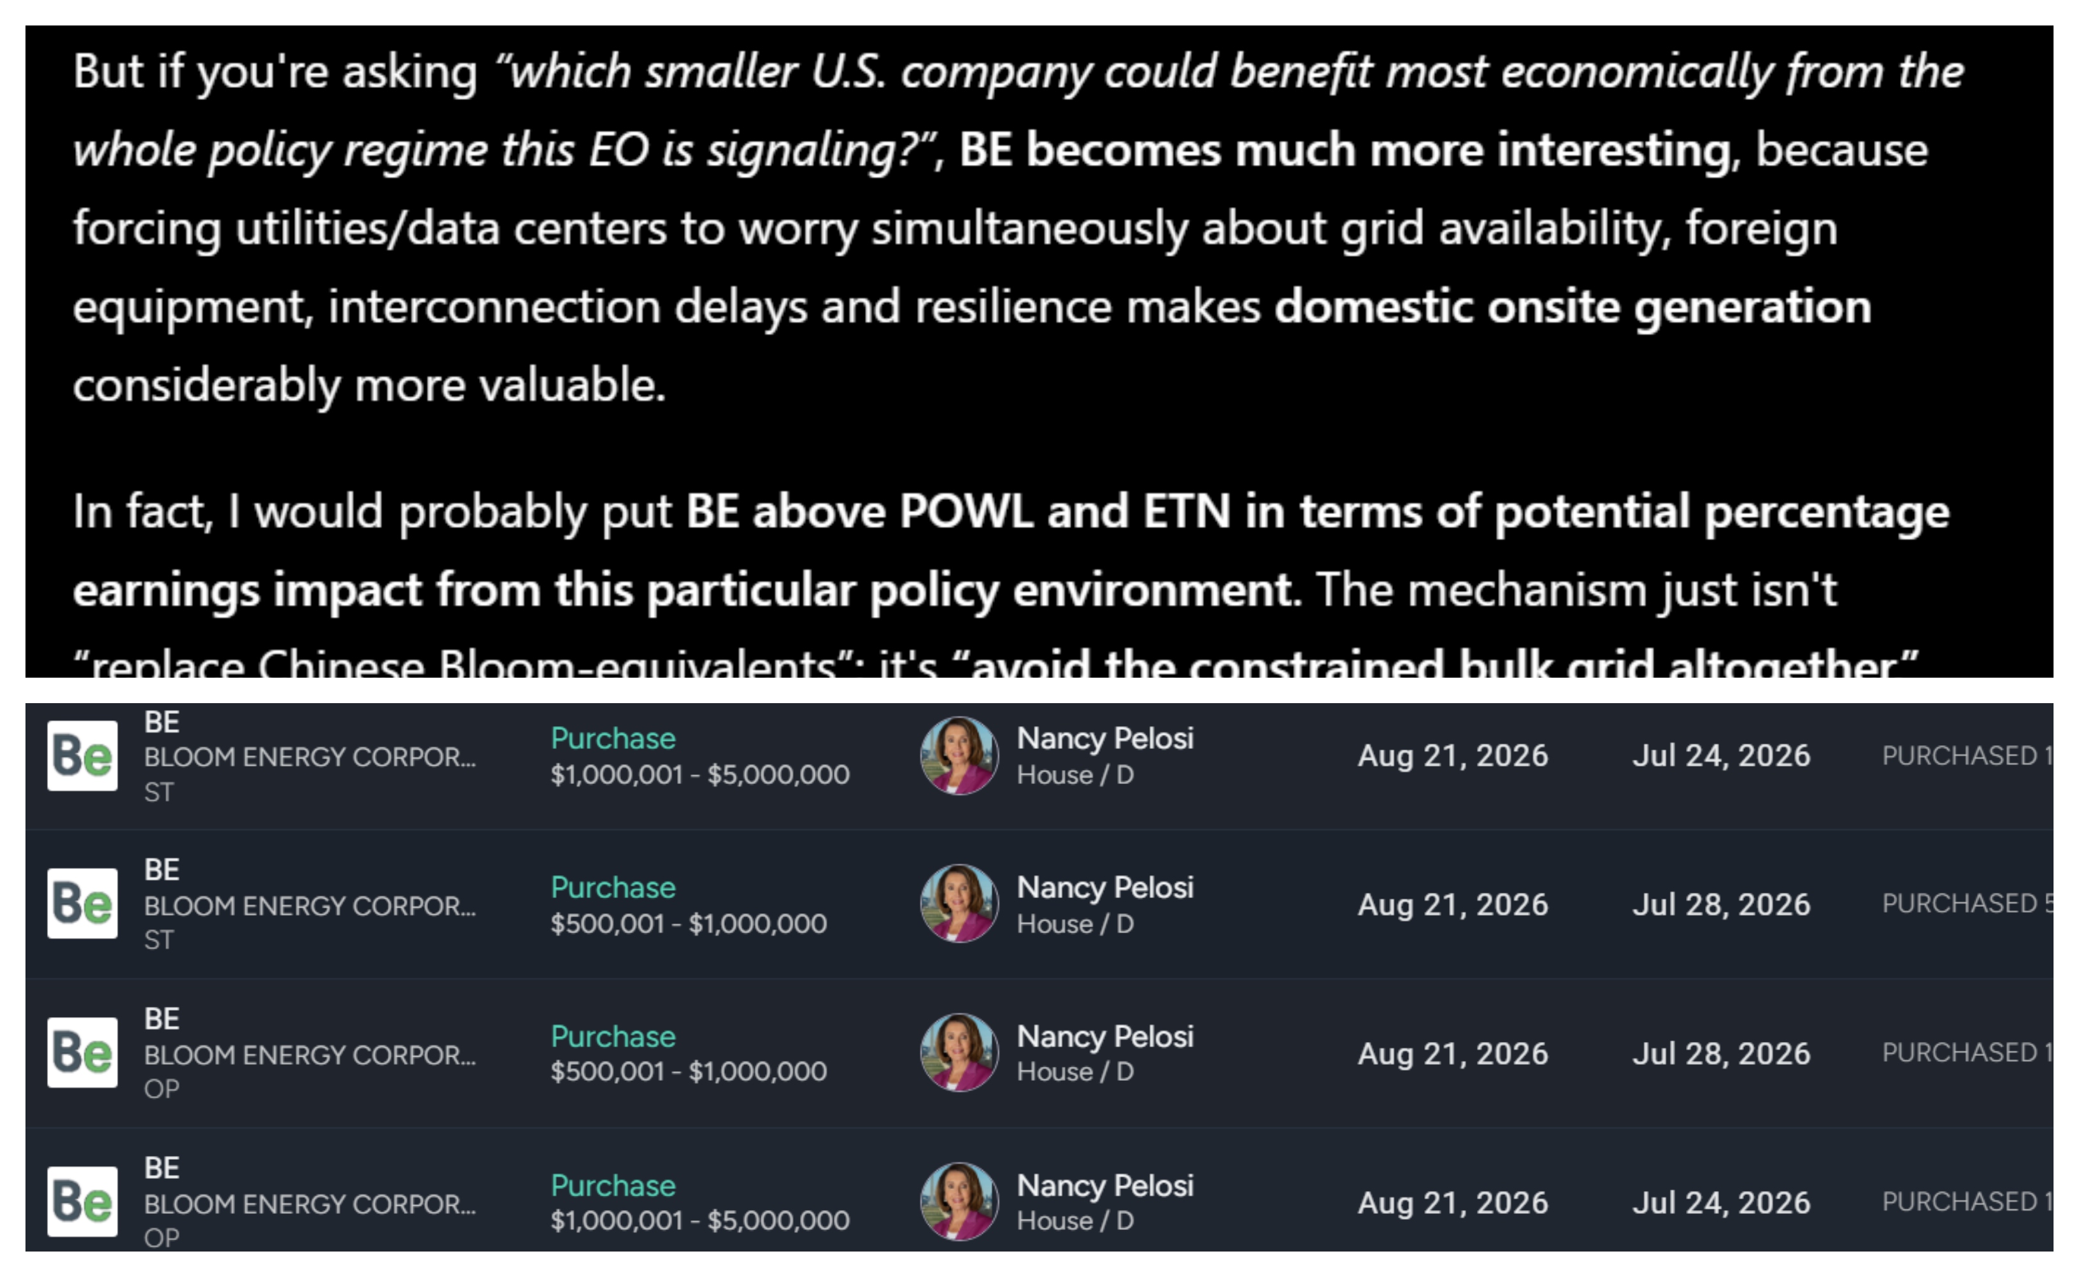Click the Jul 28, 2026 date in the OP row
Viewport: 2079px width, 1277px height.
(x=1721, y=1053)
